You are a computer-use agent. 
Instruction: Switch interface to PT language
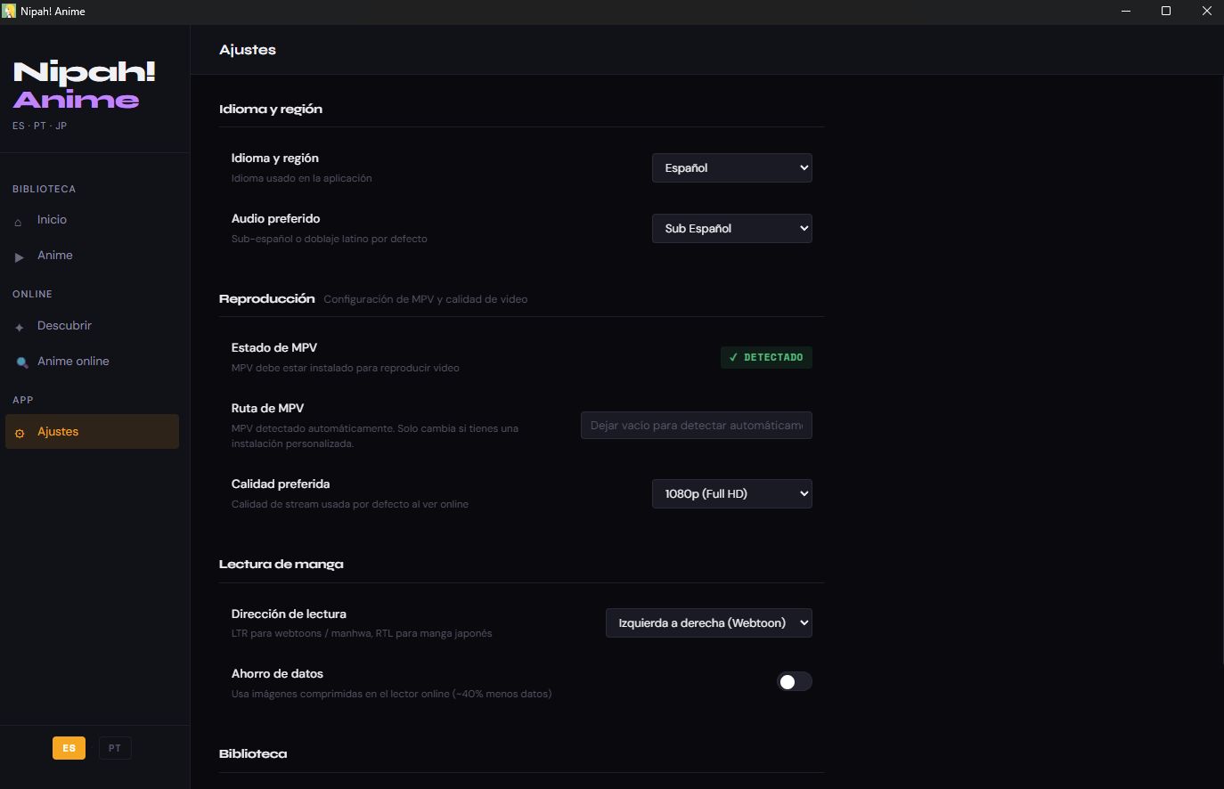pos(115,748)
